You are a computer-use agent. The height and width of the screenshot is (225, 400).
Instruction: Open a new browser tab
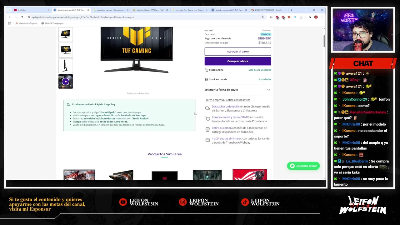(291, 10)
